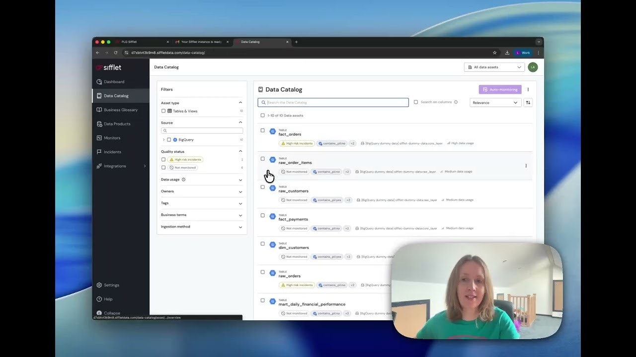Tick the select-all checkbox beside 1-10 of 10
The width and height of the screenshot is (636, 357).
(263, 116)
